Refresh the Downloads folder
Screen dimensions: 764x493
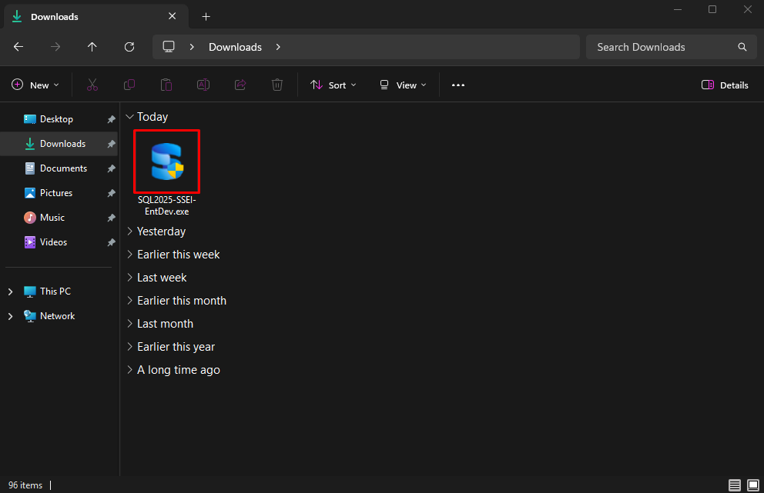(x=129, y=47)
